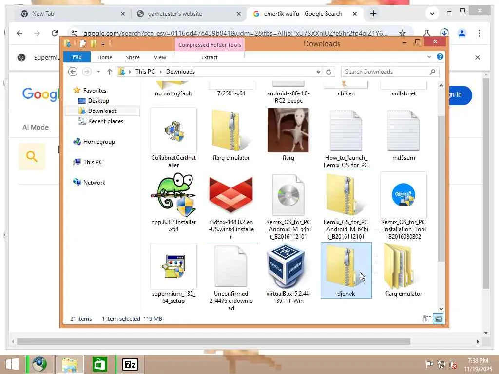The width and height of the screenshot is (499, 374).
Task: Select Network in navigation pane
Action: pyautogui.click(x=94, y=183)
